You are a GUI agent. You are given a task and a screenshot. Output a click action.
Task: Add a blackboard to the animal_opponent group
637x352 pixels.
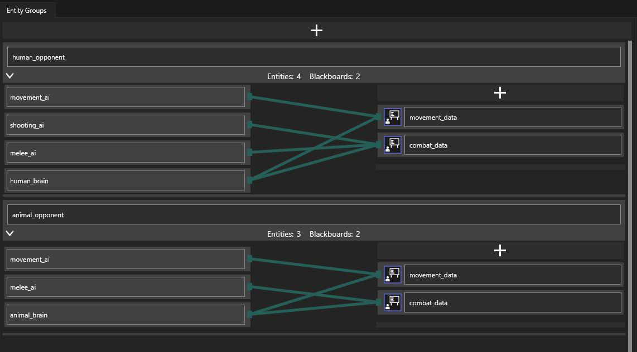point(500,251)
